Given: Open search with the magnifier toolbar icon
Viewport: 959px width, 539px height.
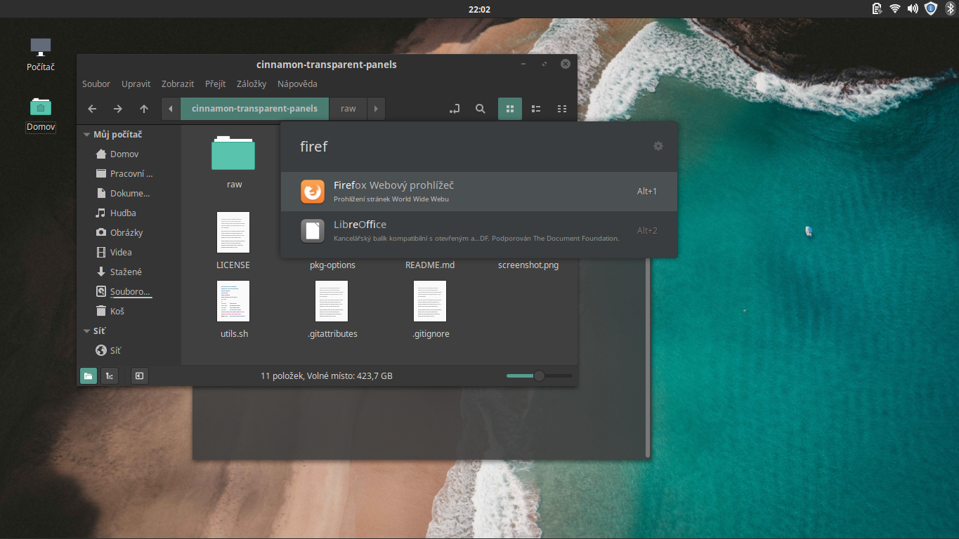Looking at the screenshot, I should tap(481, 109).
